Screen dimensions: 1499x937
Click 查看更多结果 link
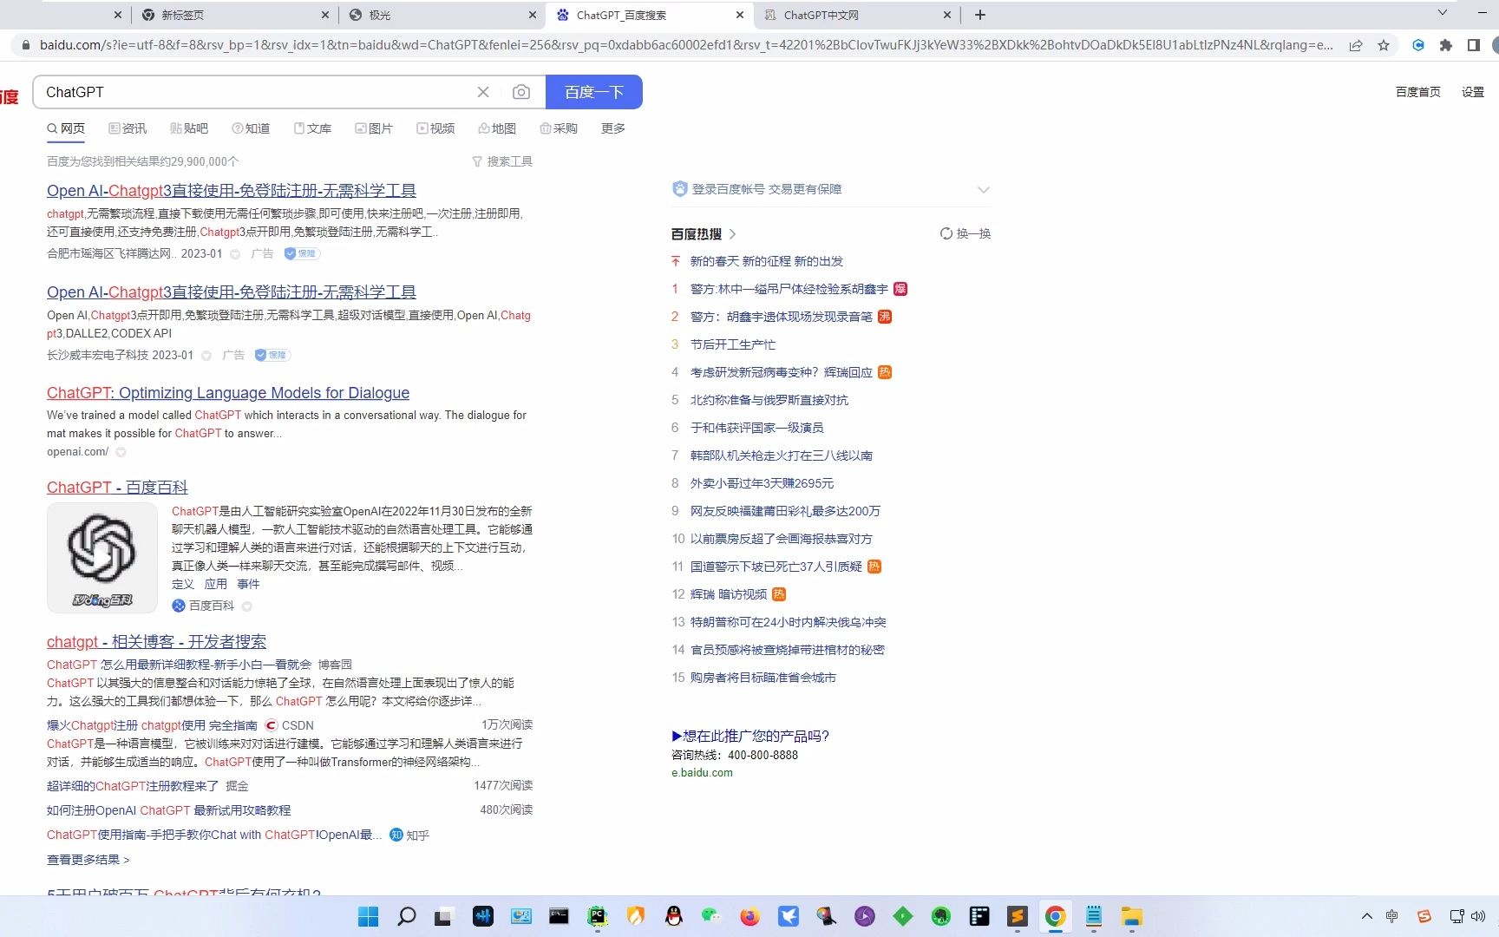click(x=88, y=860)
